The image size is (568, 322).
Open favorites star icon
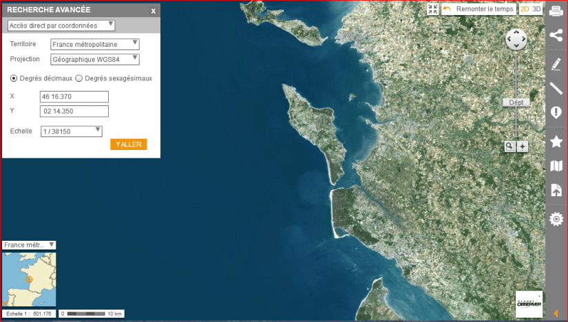tap(556, 141)
